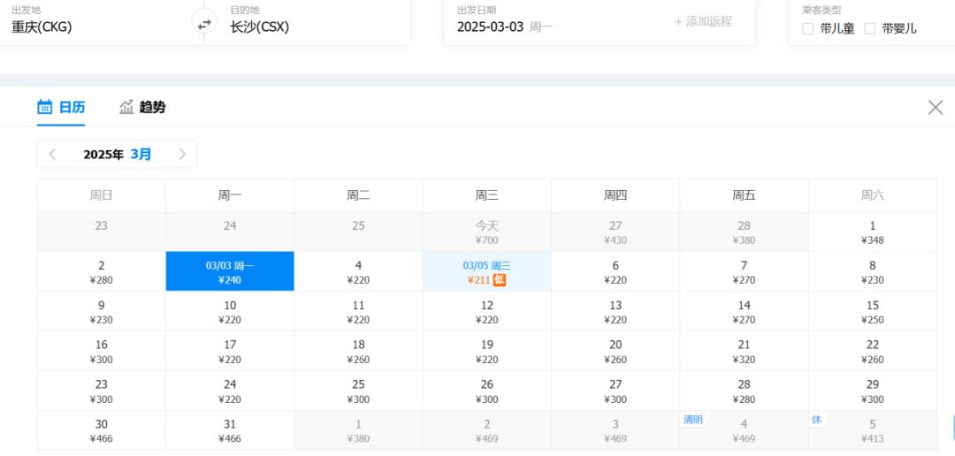Swap departure and destination cities icon
This screenshot has width=955, height=456.
(204, 24)
